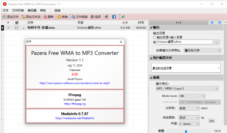Click the 删除 remove toolbar button
The image size is (227, 133).
pos(48,17)
